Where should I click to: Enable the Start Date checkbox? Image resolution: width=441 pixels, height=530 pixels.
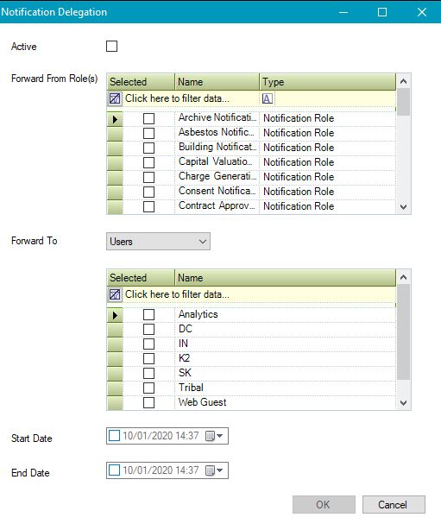click(114, 436)
